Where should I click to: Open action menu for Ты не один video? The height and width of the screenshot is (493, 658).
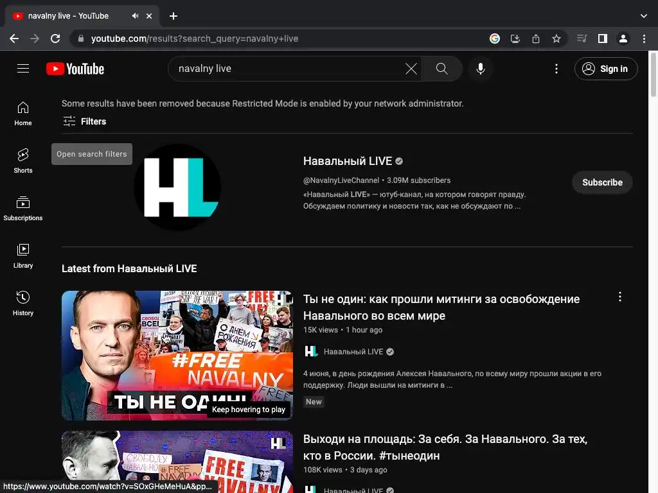(620, 297)
